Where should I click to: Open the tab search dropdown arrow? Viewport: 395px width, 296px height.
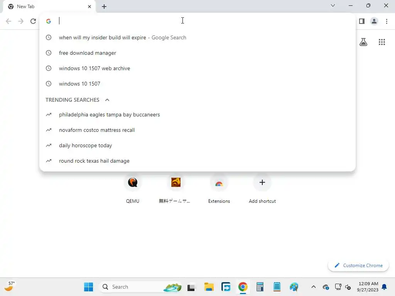tap(333, 5)
